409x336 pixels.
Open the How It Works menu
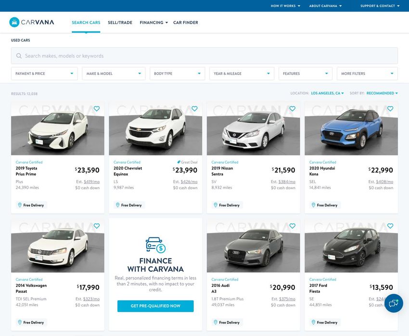click(x=285, y=6)
